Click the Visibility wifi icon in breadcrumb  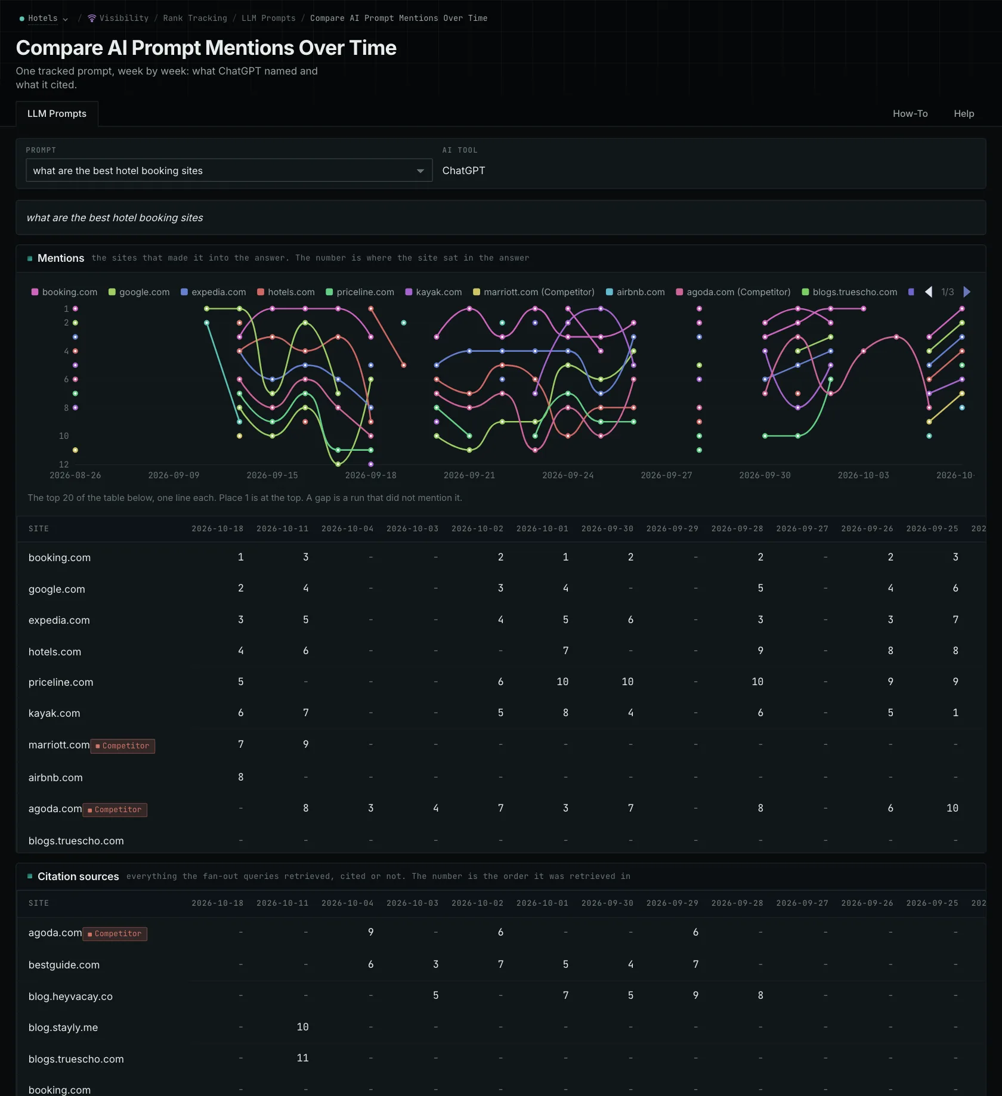(92, 18)
